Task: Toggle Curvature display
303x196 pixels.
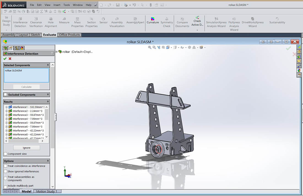Action: (x=153, y=20)
